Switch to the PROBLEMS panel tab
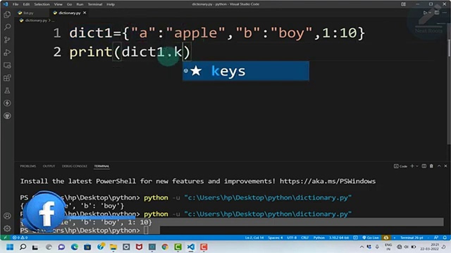 tap(28, 166)
